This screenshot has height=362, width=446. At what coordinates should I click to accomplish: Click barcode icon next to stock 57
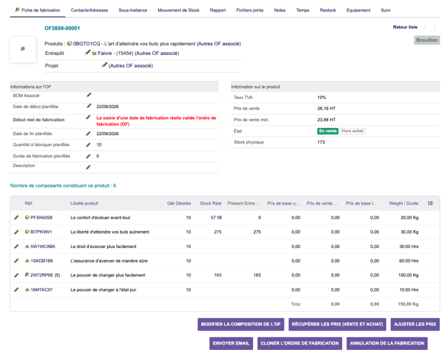click(x=219, y=217)
